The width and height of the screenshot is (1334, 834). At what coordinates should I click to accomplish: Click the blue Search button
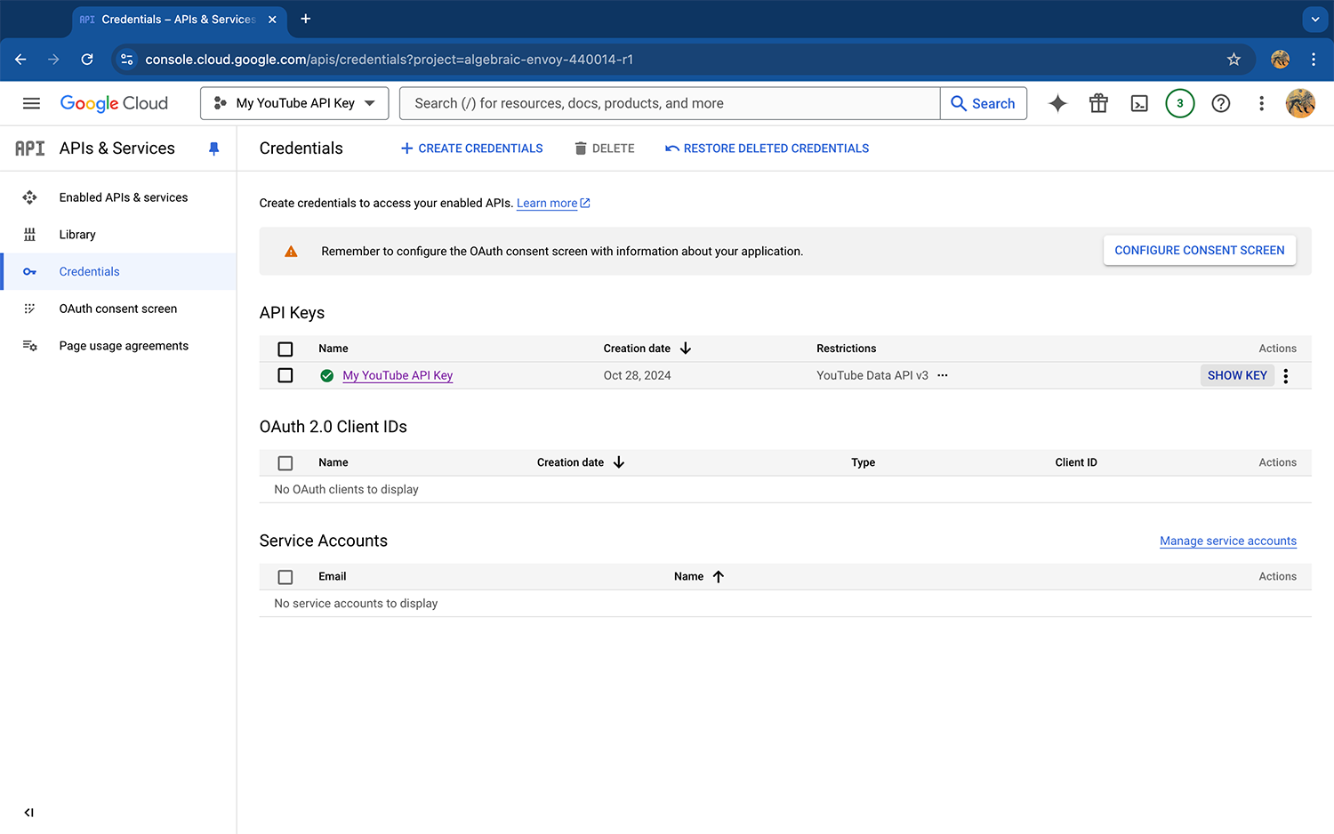click(x=984, y=103)
